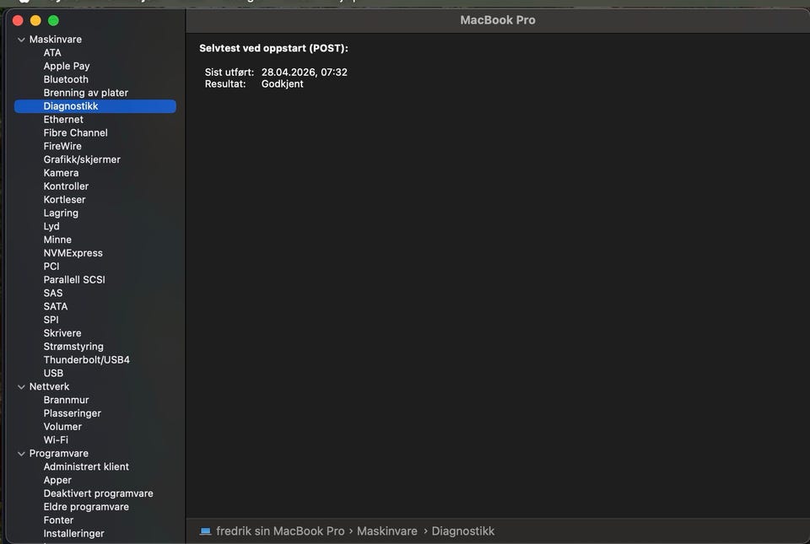
Task: Open Deaktivert programvare entry
Action: (x=98, y=494)
